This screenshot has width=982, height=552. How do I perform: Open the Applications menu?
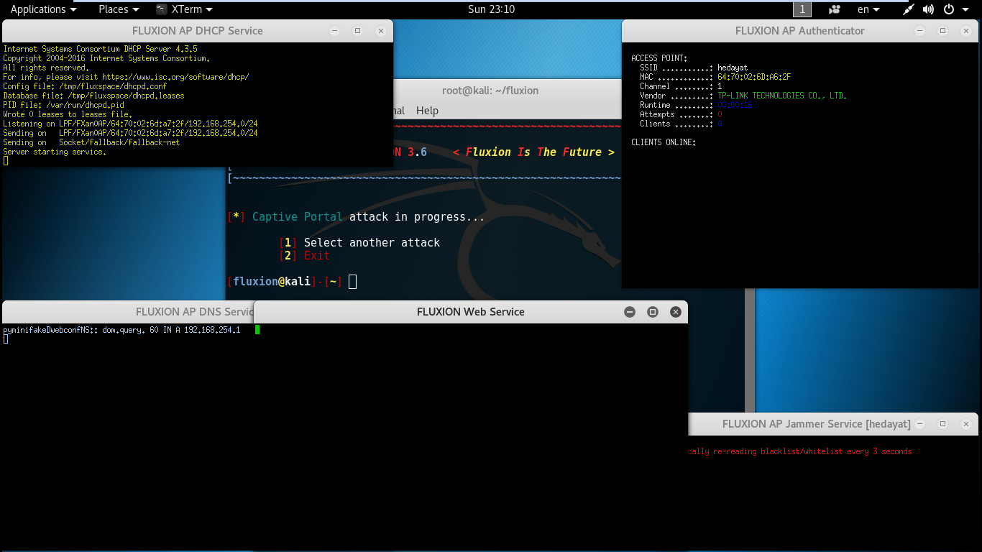pos(43,9)
